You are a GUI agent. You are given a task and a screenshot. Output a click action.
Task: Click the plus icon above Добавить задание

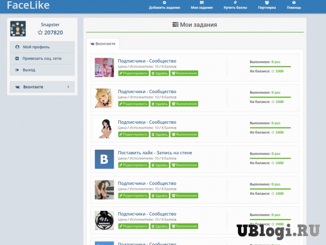point(164,2)
